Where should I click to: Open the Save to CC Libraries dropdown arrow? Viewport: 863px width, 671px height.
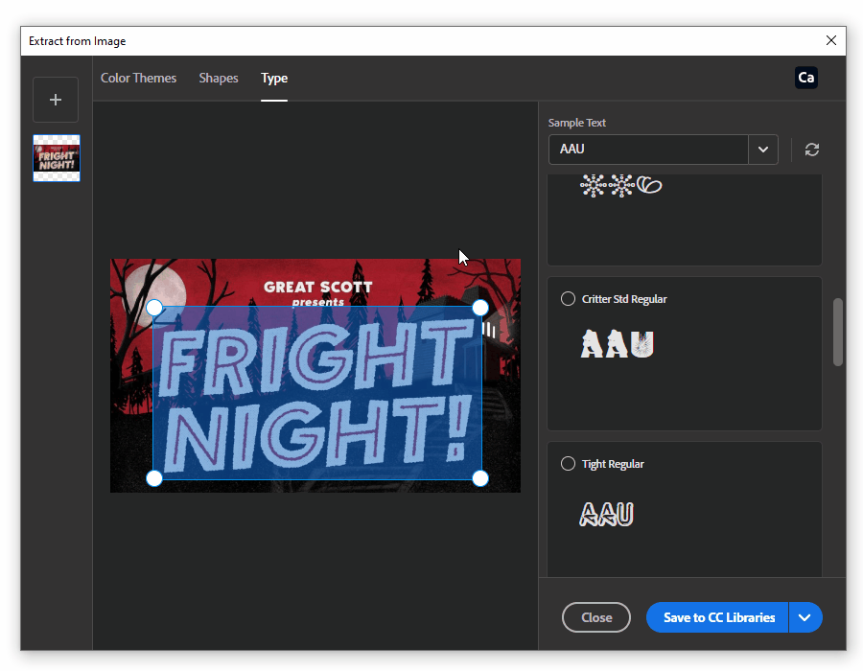click(805, 617)
